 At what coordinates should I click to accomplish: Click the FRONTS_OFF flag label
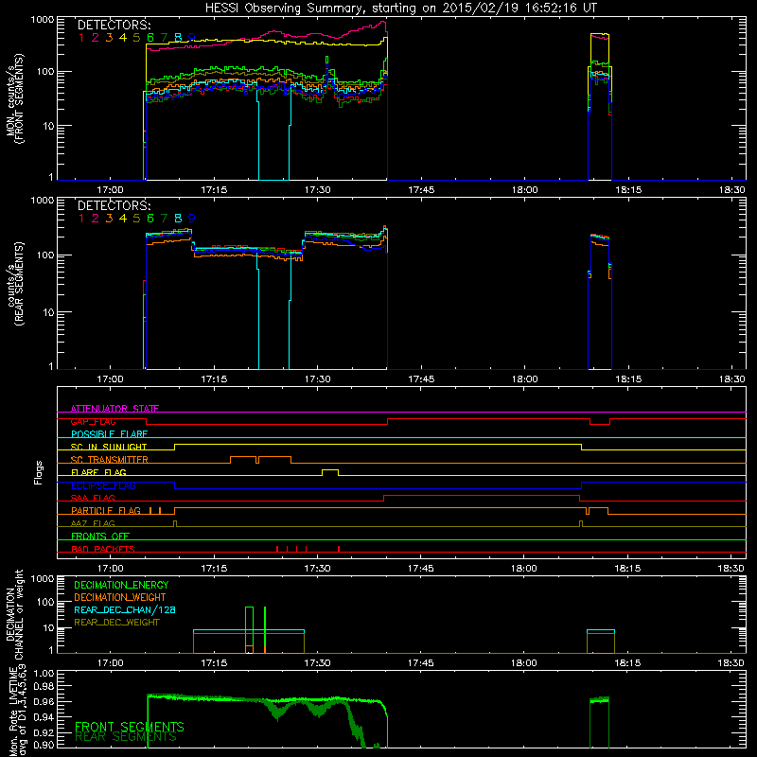click(x=100, y=537)
